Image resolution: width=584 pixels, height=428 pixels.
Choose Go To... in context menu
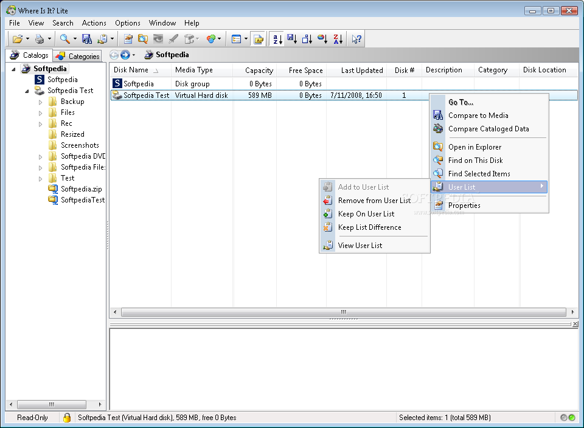pyautogui.click(x=489, y=102)
